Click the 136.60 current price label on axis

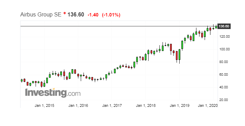pos(224,26)
